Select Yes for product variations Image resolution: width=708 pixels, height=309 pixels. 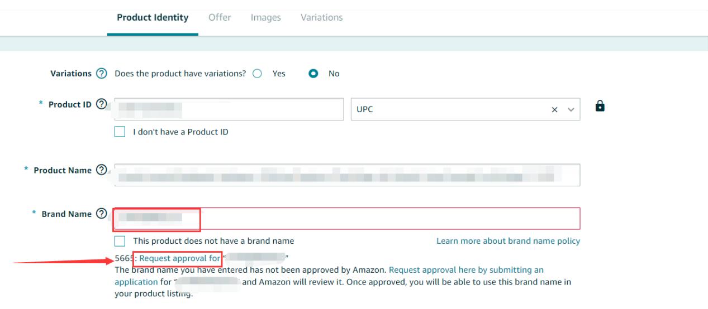click(x=258, y=74)
